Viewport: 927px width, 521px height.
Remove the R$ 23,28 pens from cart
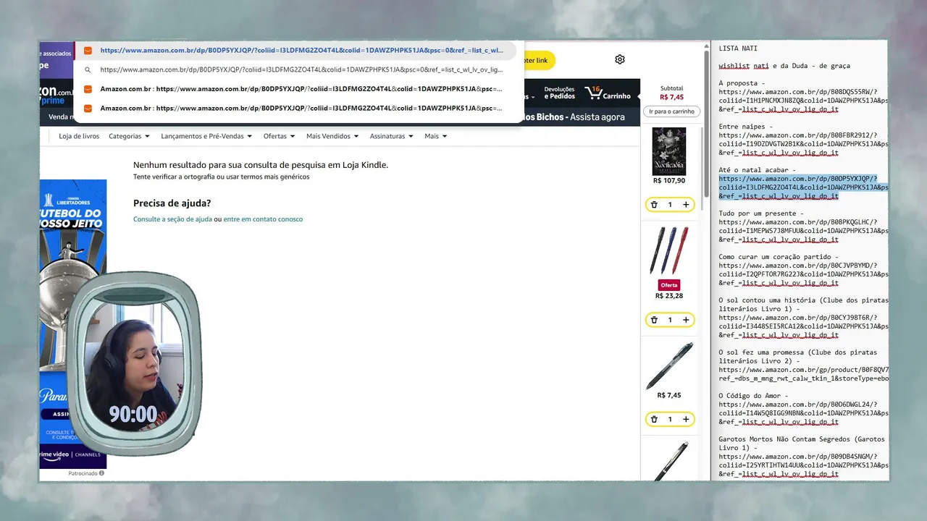pos(654,320)
